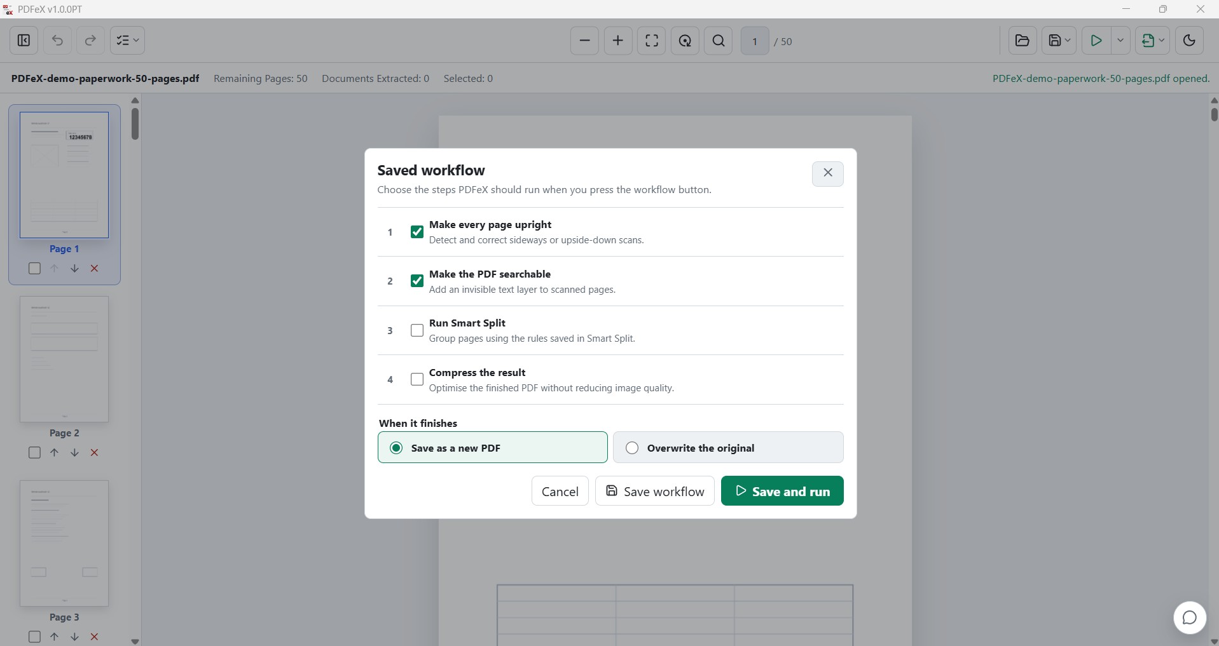
Task: Tick the Page 2 selection checkbox
Action: pyautogui.click(x=35, y=453)
